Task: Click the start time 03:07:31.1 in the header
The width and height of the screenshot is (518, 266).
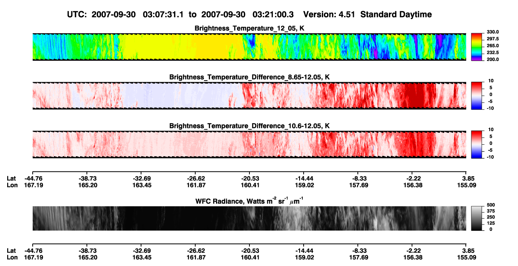Action: click(x=164, y=15)
